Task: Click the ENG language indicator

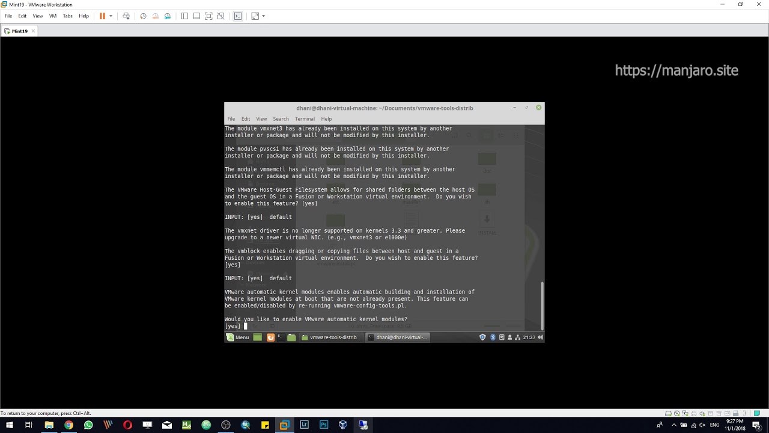Action: (x=714, y=425)
